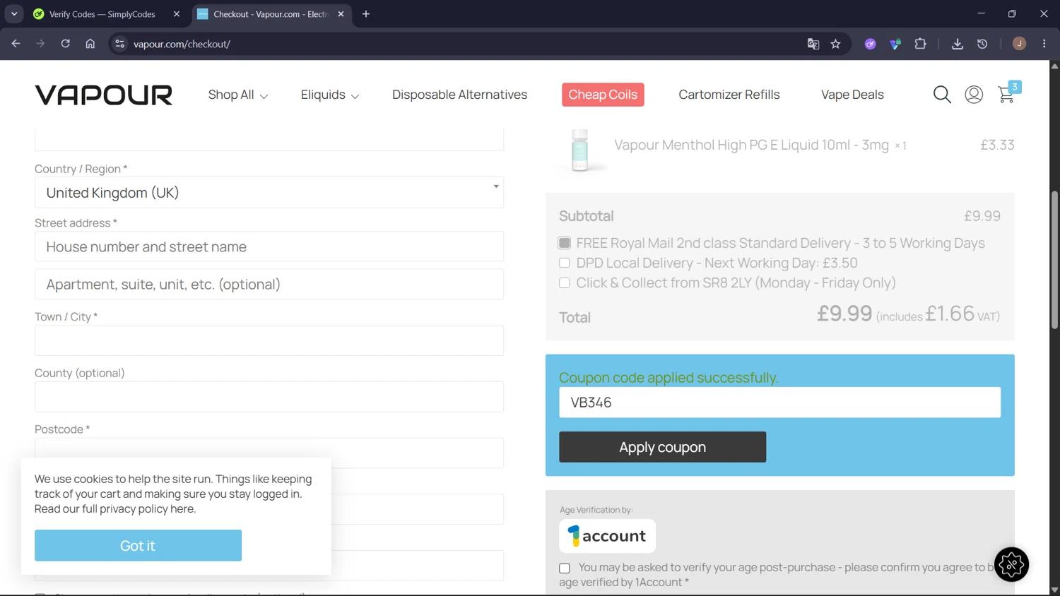This screenshot has width=1060, height=596.
Task: Open the site search icon
Action: pyautogui.click(x=942, y=95)
